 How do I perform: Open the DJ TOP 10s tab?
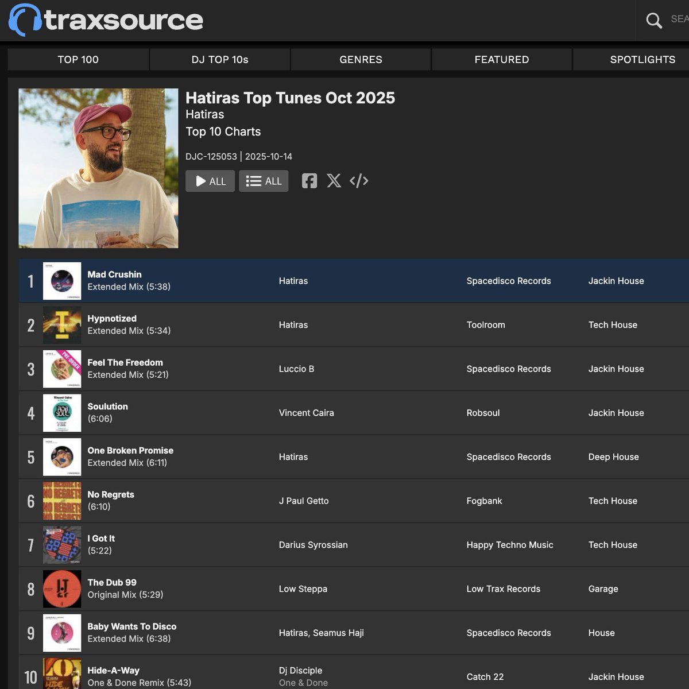[220, 59]
